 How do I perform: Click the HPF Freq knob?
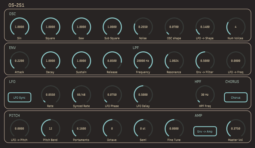pyautogui.click(x=205, y=95)
